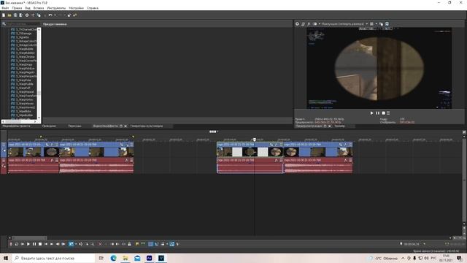Open Event Pan/Crop on first video clip
The height and width of the screenshot is (263, 467).
[47, 145]
